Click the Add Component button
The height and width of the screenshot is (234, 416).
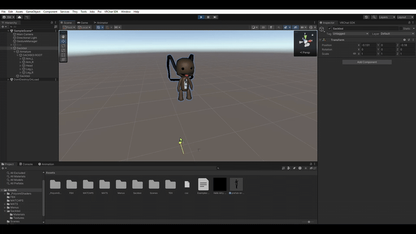[x=367, y=62]
